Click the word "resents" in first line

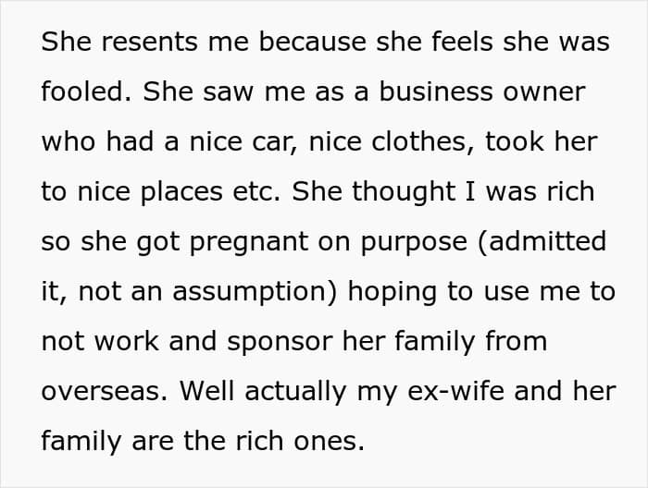coord(149,42)
